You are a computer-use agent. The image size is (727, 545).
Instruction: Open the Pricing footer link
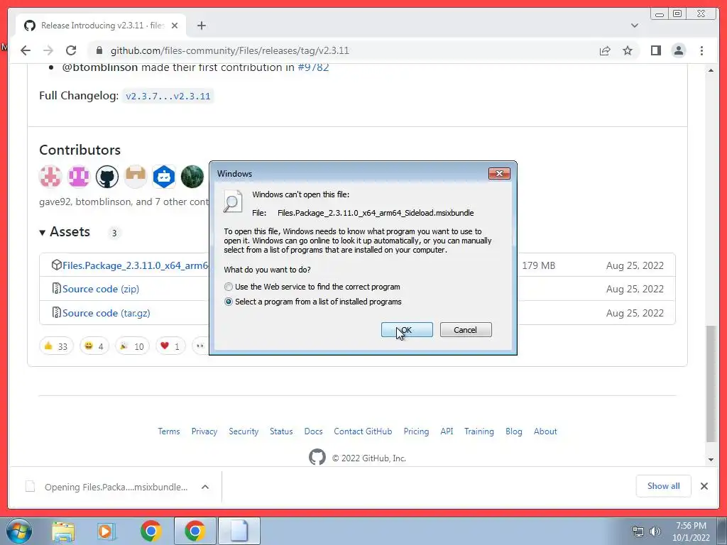[416, 431]
